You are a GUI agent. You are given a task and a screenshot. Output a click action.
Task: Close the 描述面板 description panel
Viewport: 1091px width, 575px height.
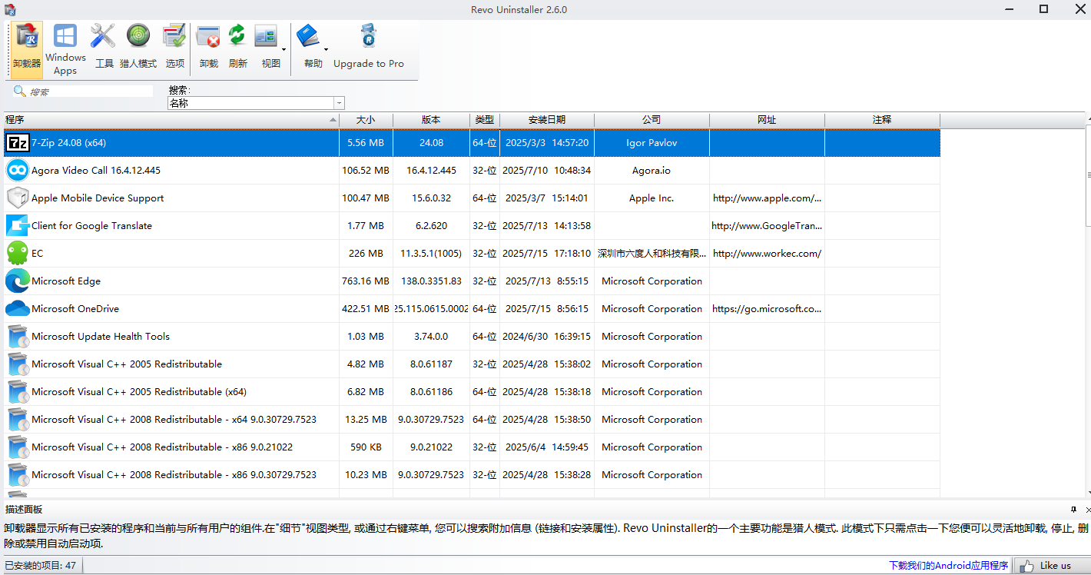(1087, 510)
